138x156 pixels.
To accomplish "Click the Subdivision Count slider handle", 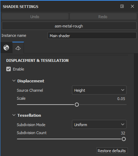I will (x=124, y=139).
